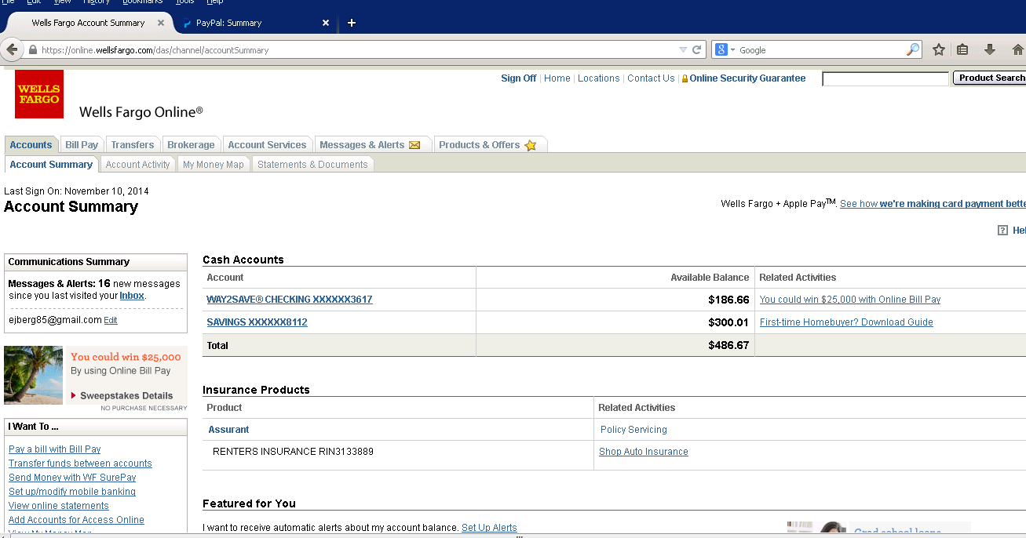This screenshot has height=538, width=1026.
Task: Click the Home link in top navigation
Action: tap(557, 78)
